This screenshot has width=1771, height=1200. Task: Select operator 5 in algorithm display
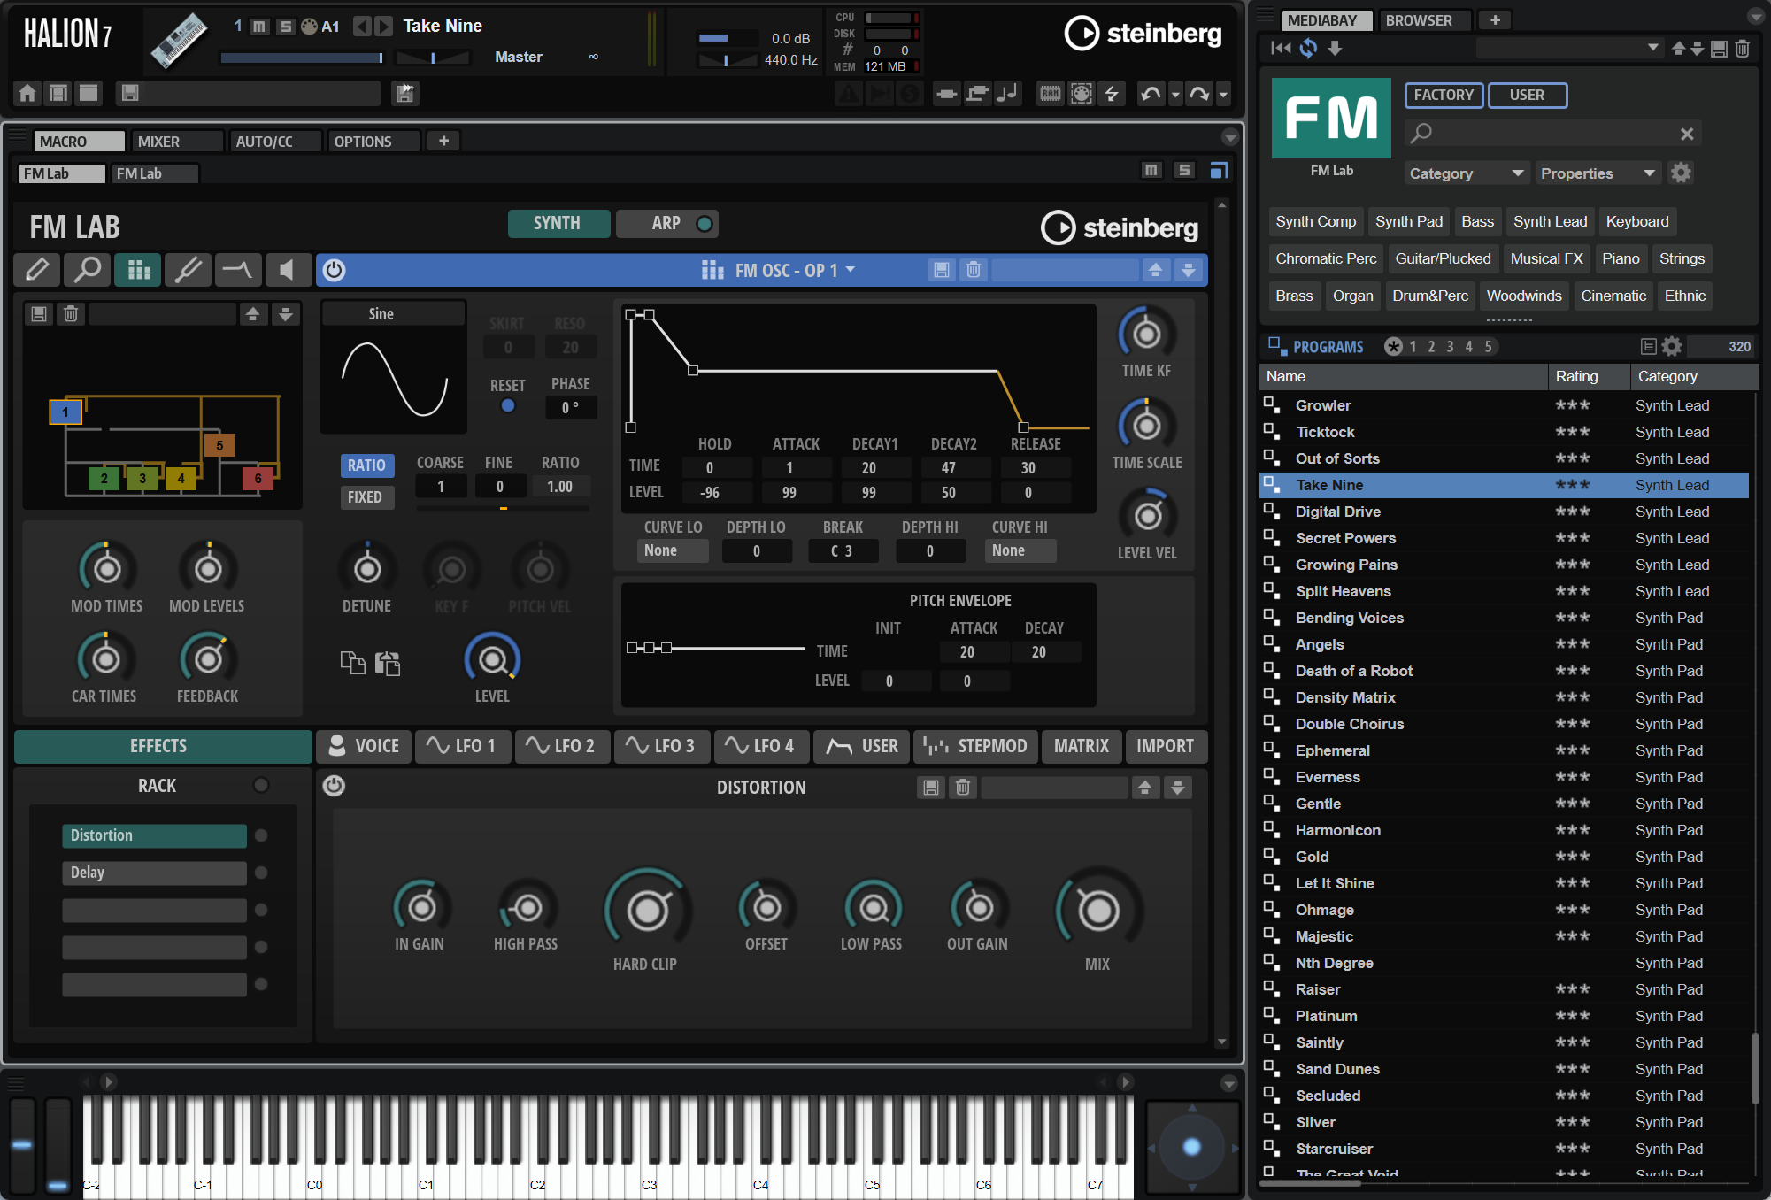point(219,445)
